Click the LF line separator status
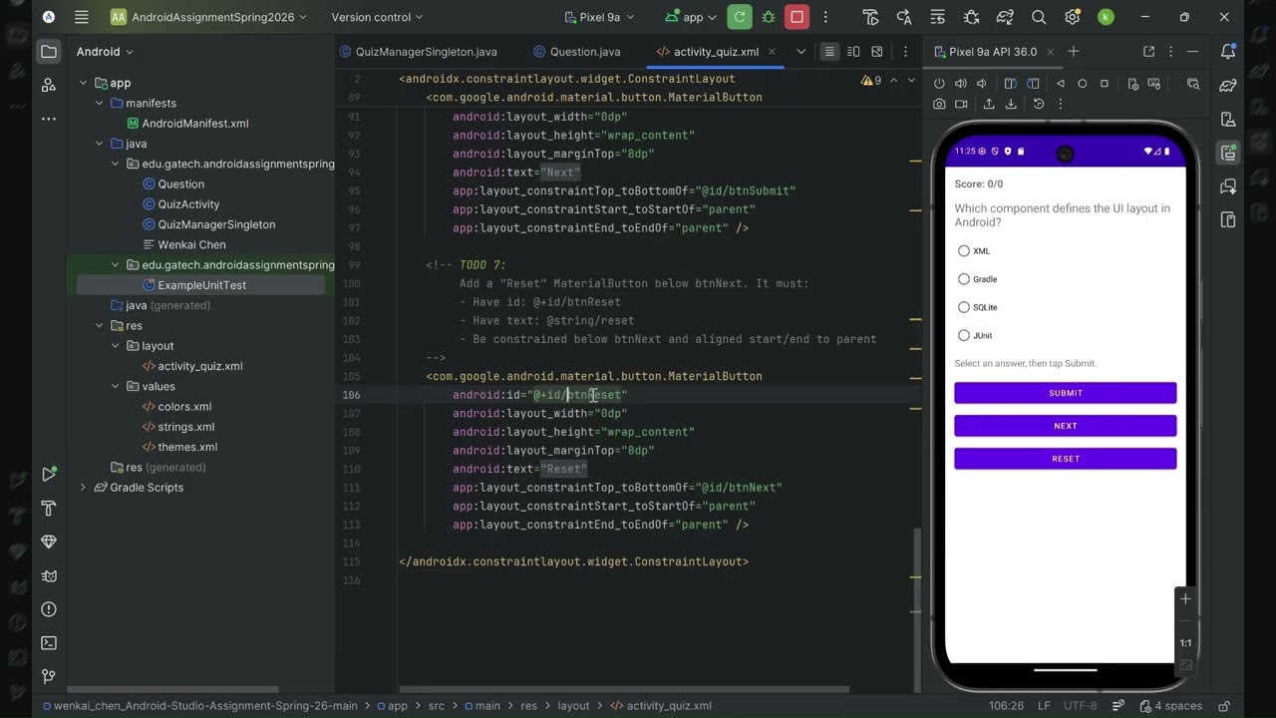Viewport: 1276px width, 718px height. click(1044, 706)
